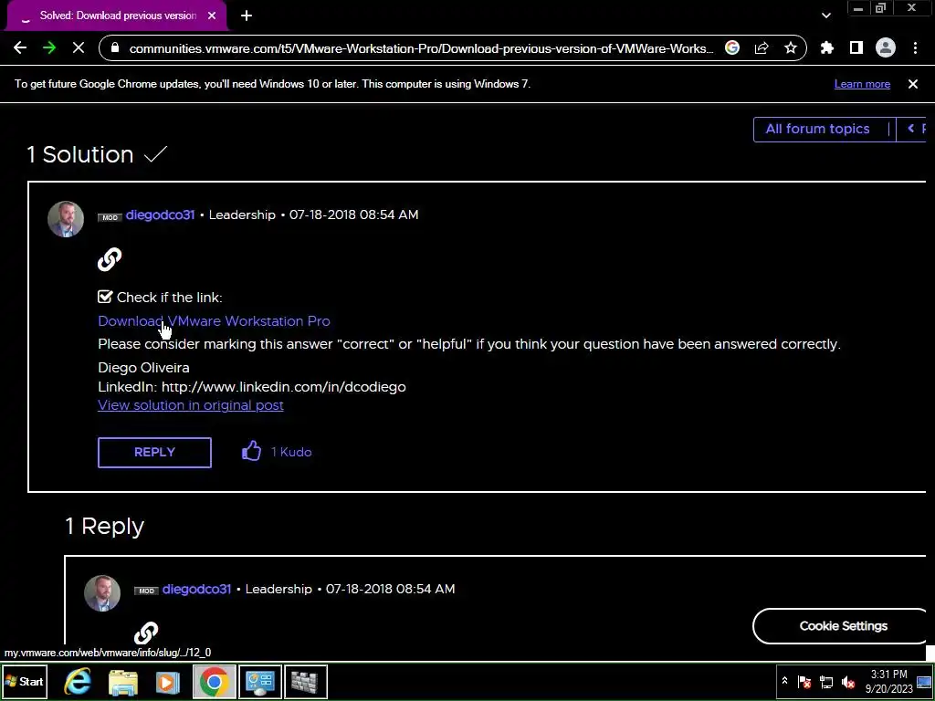Open 'View solution in original post' link
Image resolution: width=935 pixels, height=701 pixels.
191,405
